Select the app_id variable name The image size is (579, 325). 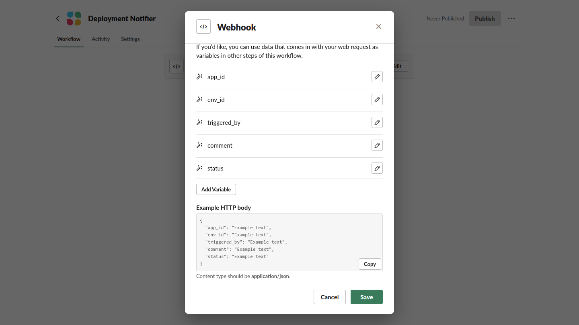216,77
